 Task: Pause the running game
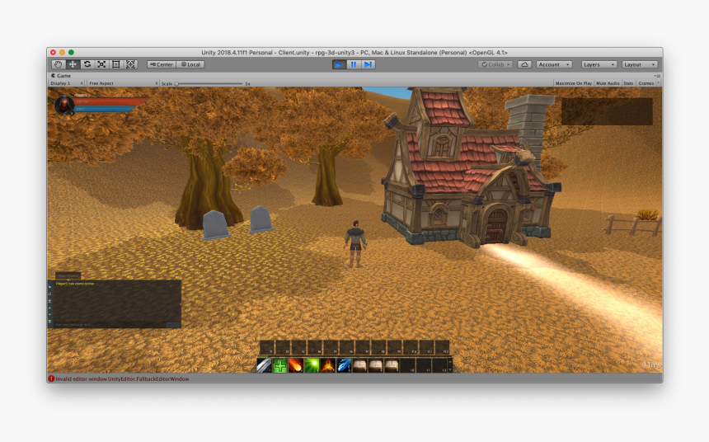(353, 64)
